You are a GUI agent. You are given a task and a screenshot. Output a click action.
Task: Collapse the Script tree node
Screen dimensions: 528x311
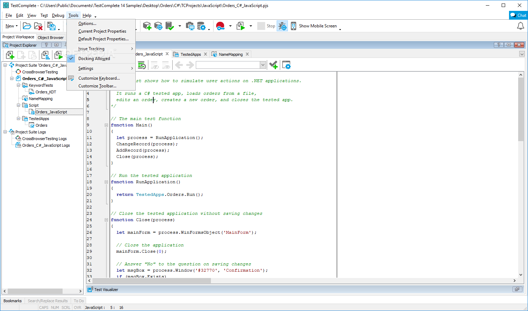point(19,105)
